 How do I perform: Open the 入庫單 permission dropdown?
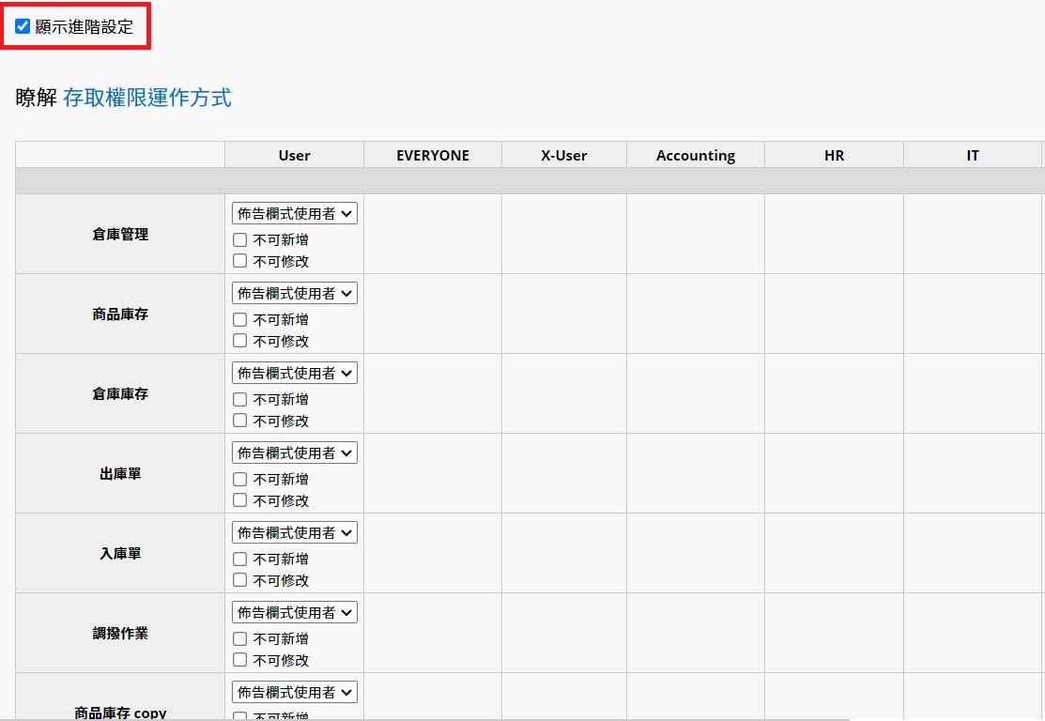pyautogui.click(x=295, y=533)
